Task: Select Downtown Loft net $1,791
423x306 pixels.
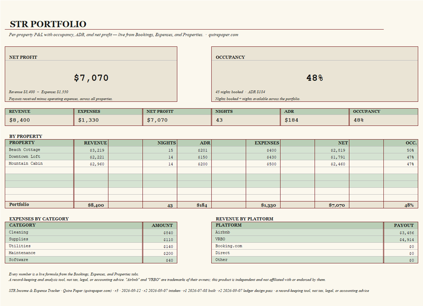Action: pyautogui.click(x=338, y=157)
